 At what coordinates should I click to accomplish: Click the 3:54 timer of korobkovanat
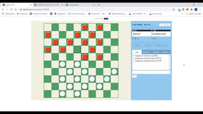[154, 39]
